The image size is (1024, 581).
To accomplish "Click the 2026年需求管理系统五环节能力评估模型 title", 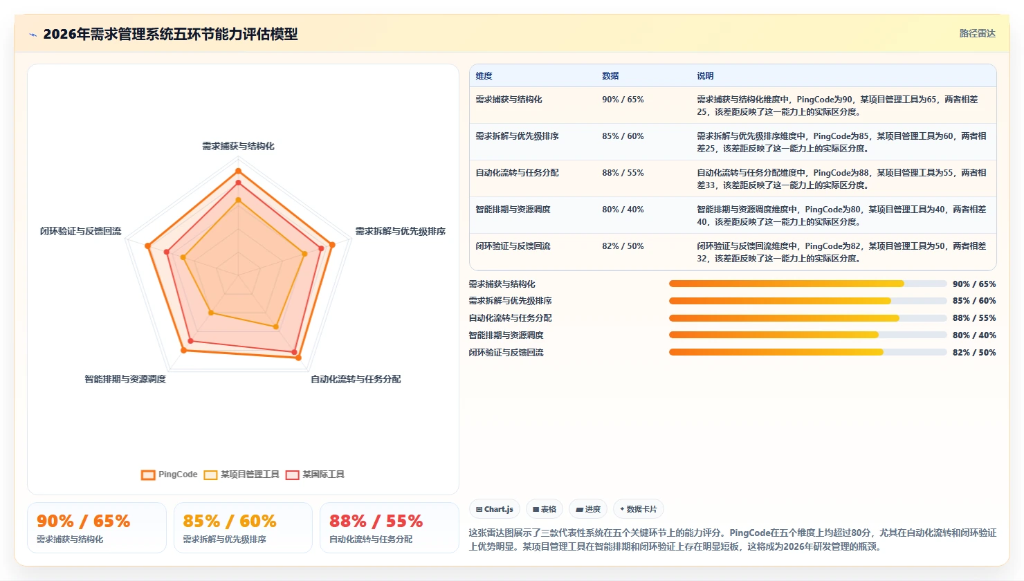I will click(170, 34).
